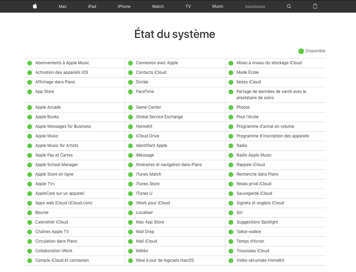356x272 pixels.
Task: Select iWork pour iCloud entry
Action: click(x=153, y=203)
